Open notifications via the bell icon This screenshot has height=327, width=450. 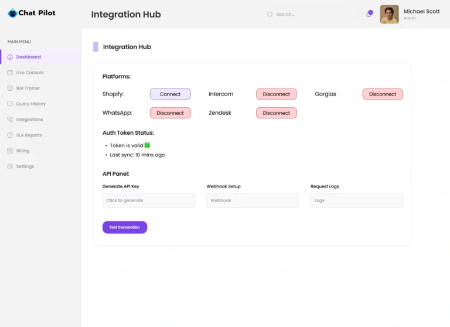[x=369, y=14]
